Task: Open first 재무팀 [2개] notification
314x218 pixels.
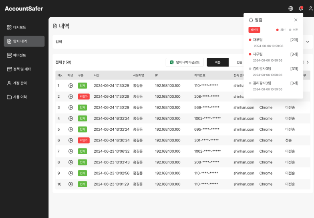Action: click(x=273, y=42)
